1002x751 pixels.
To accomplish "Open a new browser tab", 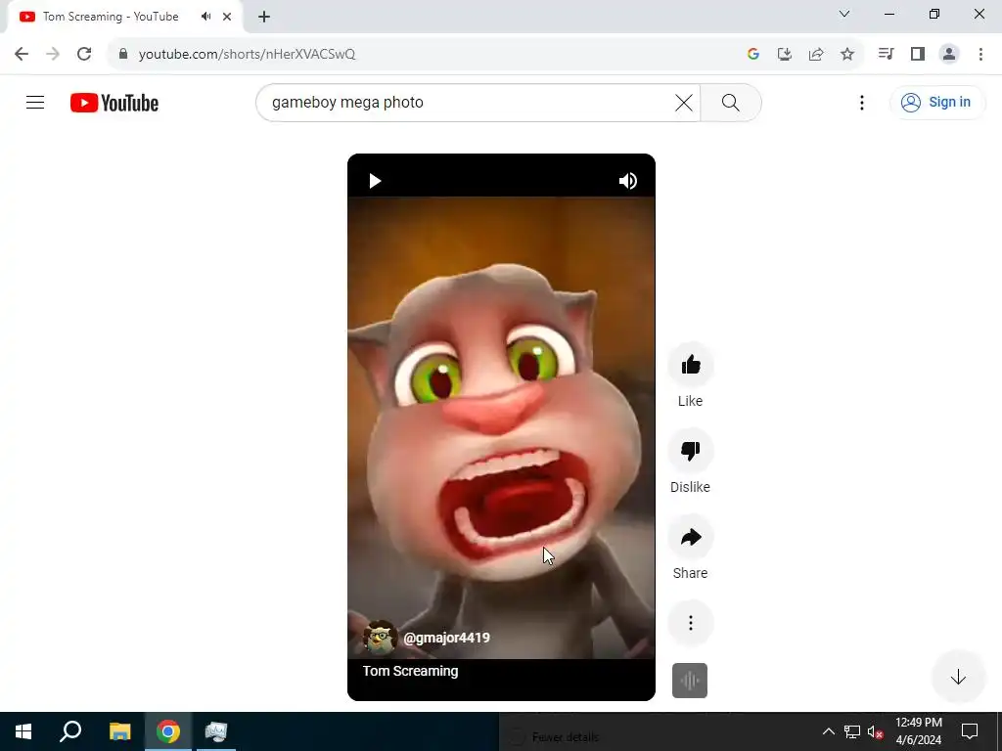I will click(264, 17).
